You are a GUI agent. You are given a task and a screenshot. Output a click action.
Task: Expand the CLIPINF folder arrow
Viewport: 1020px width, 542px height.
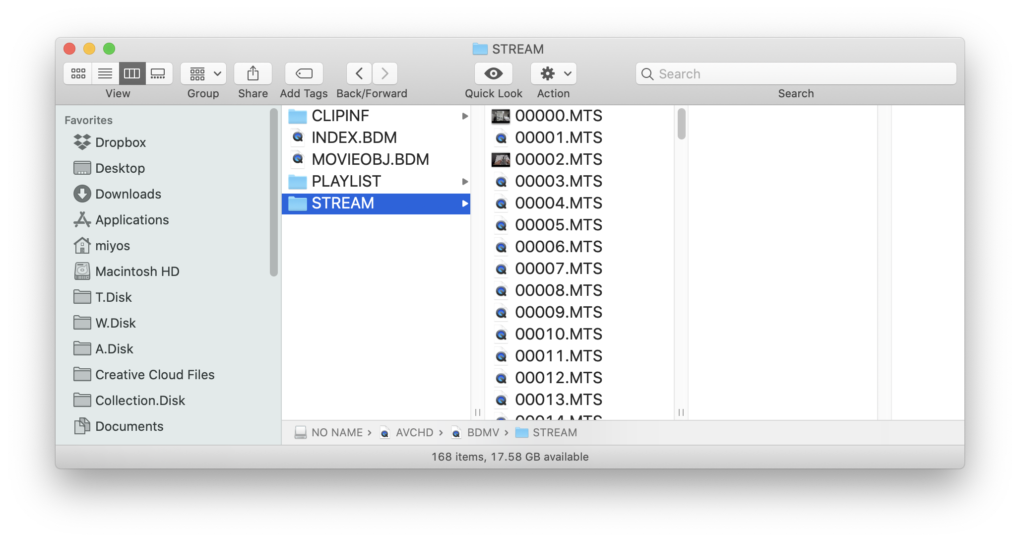(465, 116)
